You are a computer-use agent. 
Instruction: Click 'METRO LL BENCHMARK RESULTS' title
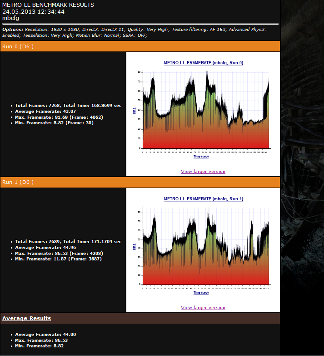(48, 5)
